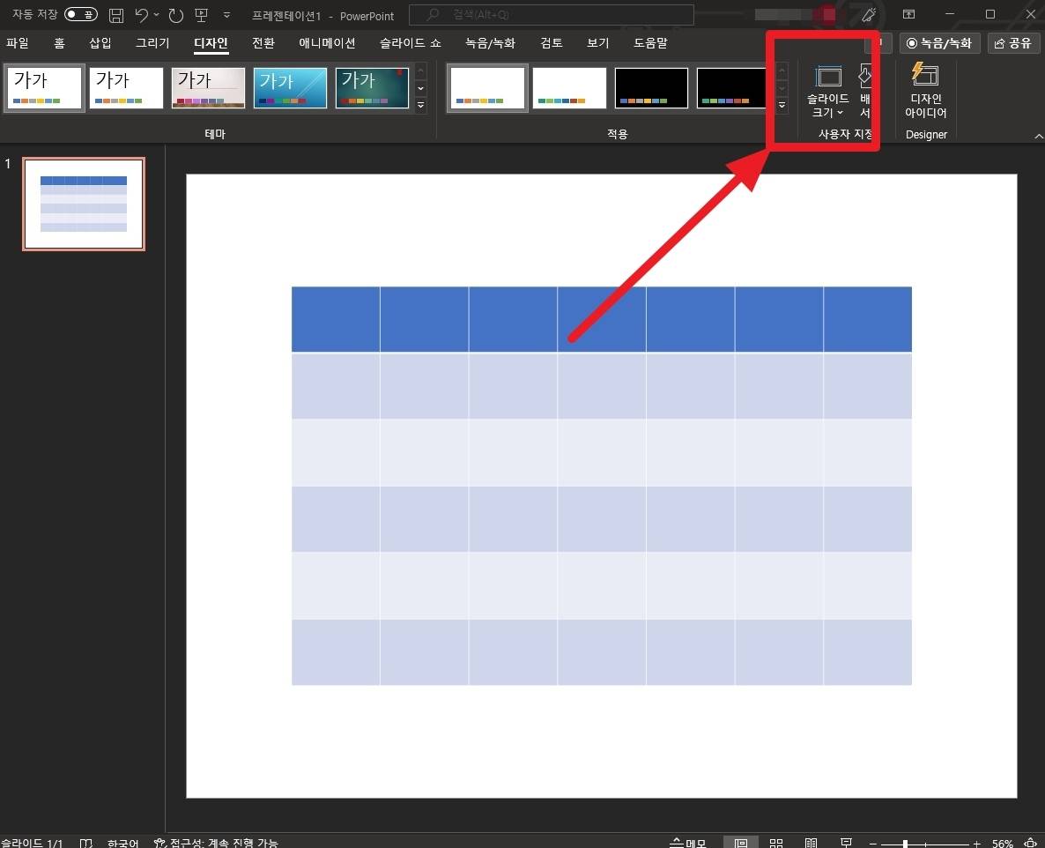The height and width of the screenshot is (848, 1045).
Task: Select the second white variant thumbnail
Action: coord(569,87)
